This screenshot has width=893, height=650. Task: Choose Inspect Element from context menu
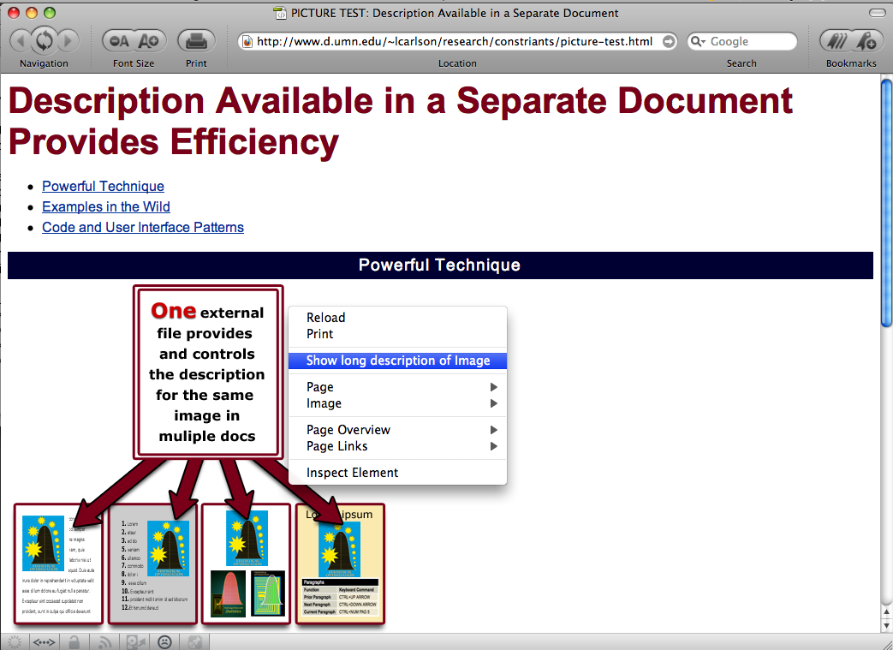(x=352, y=473)
